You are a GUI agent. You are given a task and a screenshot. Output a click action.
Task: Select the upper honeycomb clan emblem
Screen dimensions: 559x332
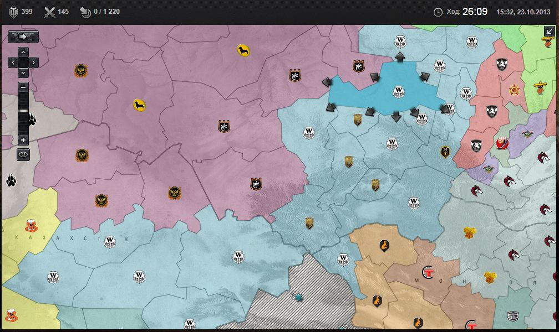[470, 233]
